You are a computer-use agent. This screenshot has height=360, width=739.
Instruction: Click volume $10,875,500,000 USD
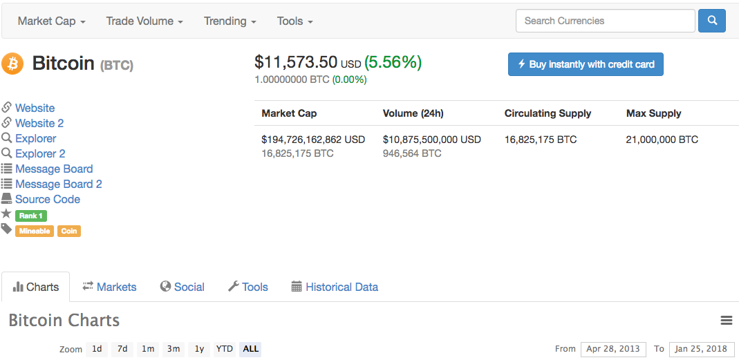432,140
